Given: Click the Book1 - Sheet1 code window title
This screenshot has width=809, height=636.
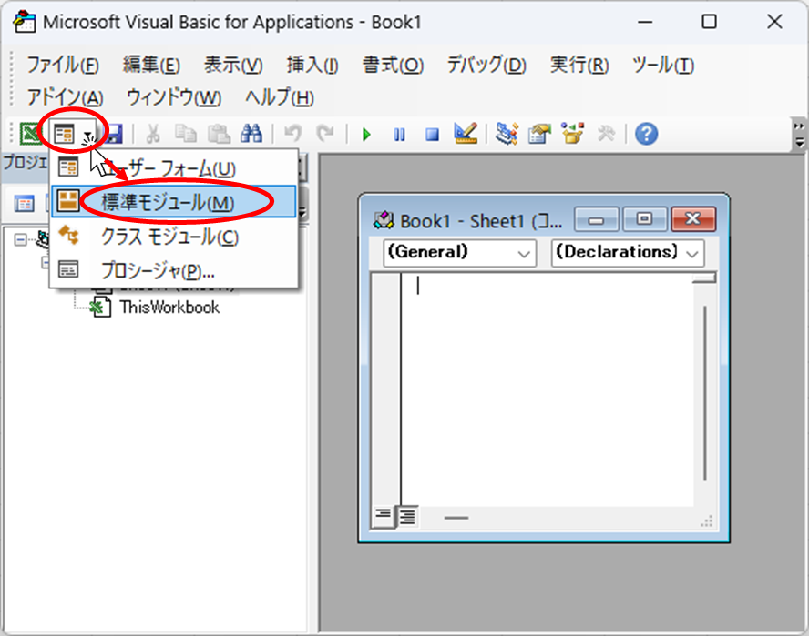Looking at the screenshot, I should [x=481, y=222].
